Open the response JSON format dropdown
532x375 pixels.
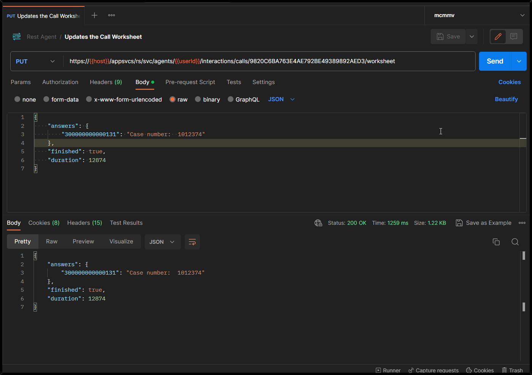point(162,242)
